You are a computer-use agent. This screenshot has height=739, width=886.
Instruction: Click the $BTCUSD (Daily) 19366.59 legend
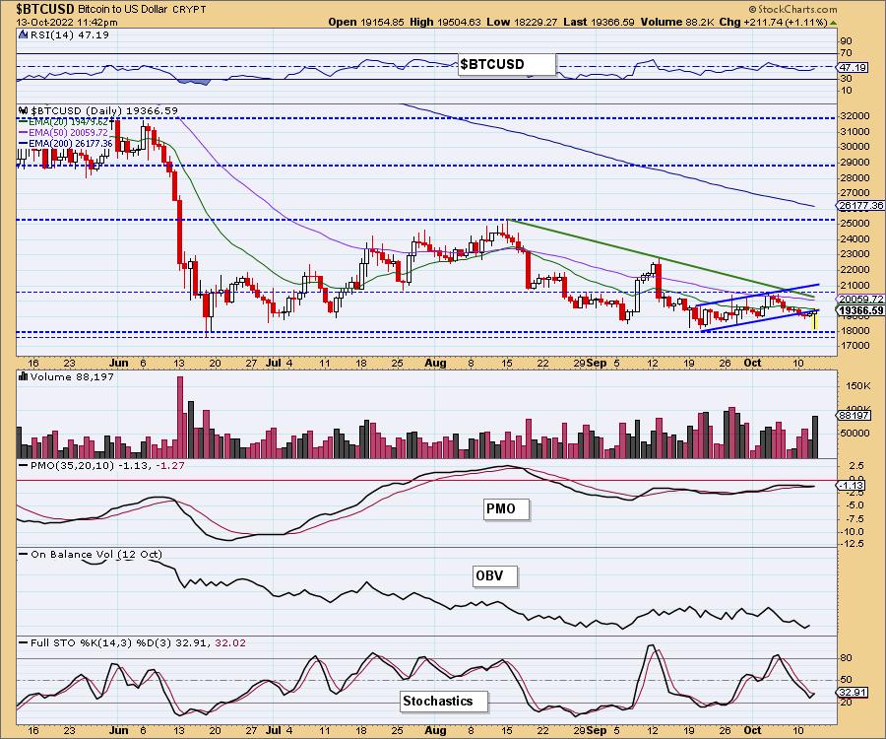coord(104,110)
